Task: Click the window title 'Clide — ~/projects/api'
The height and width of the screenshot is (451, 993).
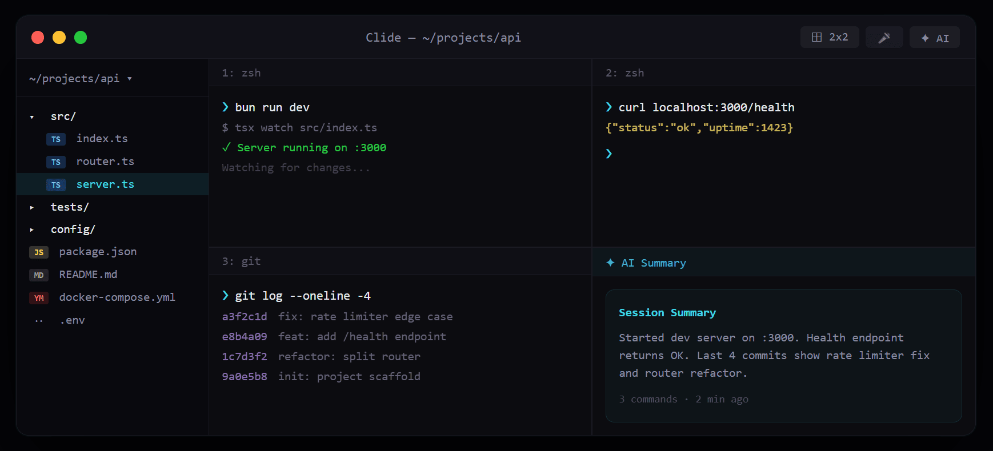Action: point(443,37)
